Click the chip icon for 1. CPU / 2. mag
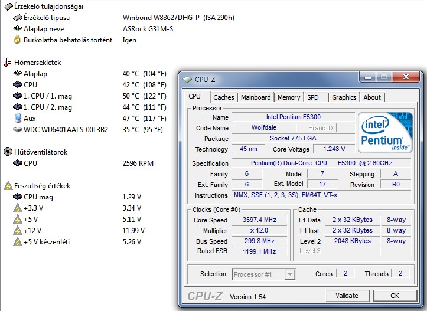The height and width of the screenshot is (311, 427). point(18,107)
